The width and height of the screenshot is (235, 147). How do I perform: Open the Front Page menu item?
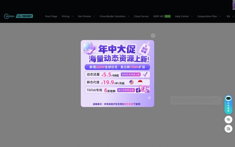(x=51, y=16)
